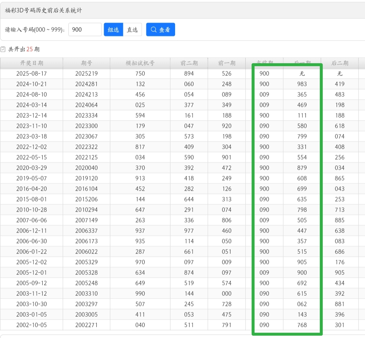Viewport: 365px width, 338px height.
Task: Click the 期号 column header
Action: pyautogui.click(x=87, y=63)
